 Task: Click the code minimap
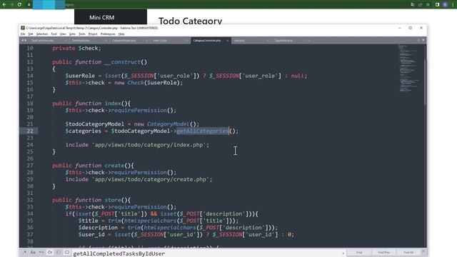409,69
